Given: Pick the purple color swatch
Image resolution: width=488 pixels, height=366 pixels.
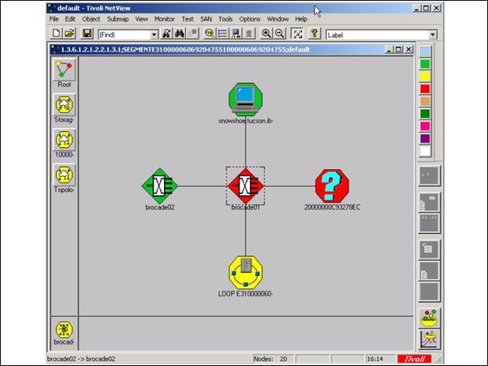Looking at the screenshot, I should click(425, 139).
